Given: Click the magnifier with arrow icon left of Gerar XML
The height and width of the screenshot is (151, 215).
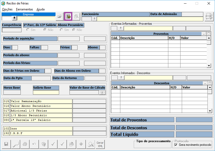Looking at the screenshot, I should pyautogui.click(x=91, y=144).
